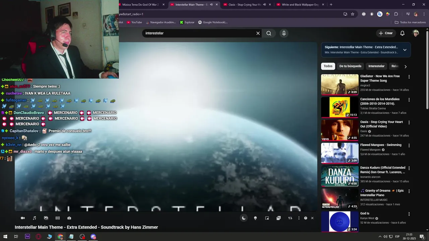This screenshot has width=429, height=241.
Task: Select the Interestelar filter chip
Action: pos(376,66)
